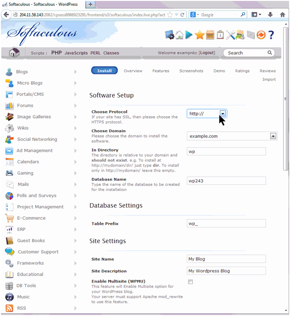
Task: Open the Guest Books icon
Action: (x=9, y=241)
